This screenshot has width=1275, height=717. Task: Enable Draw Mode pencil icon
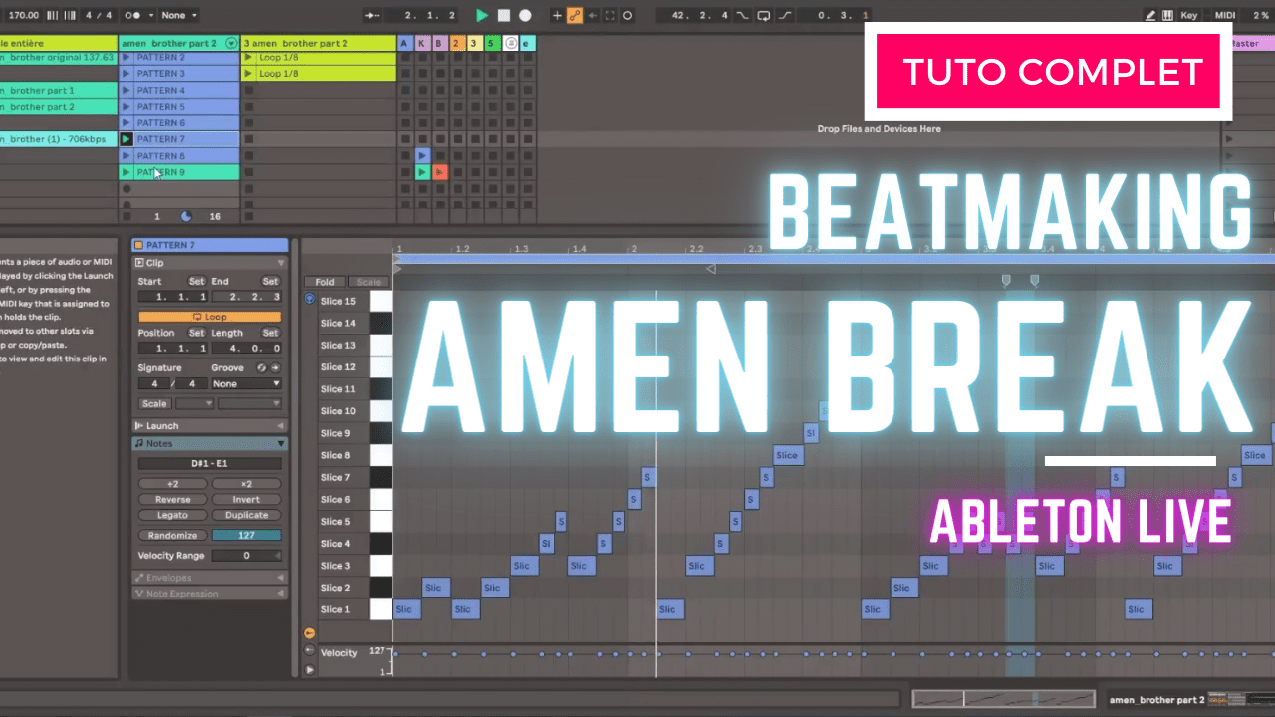(x=1150, y=16)
